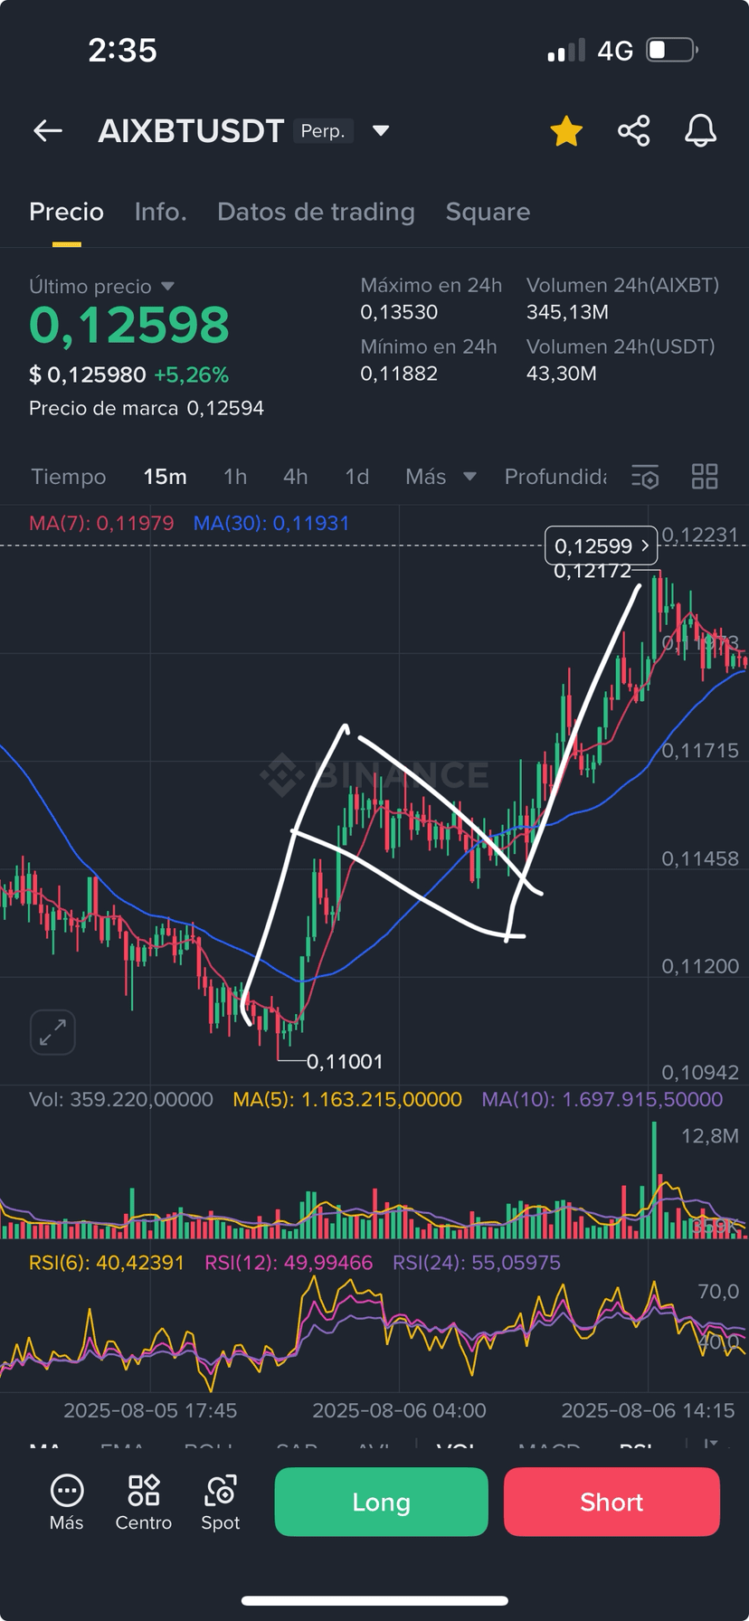
Task: Tap the green Long button
Action: click(381, 1502)
